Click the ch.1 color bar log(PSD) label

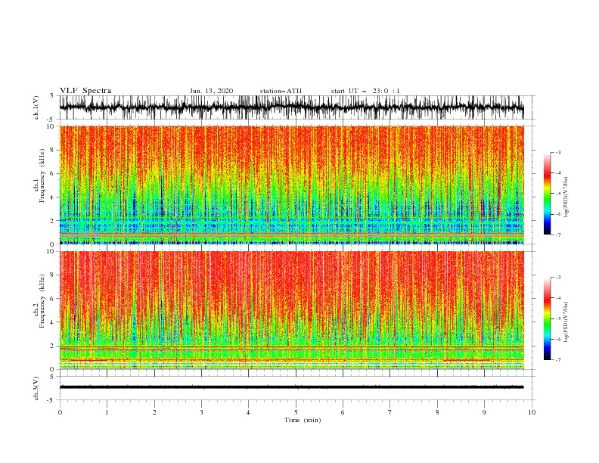click(566, 197)
